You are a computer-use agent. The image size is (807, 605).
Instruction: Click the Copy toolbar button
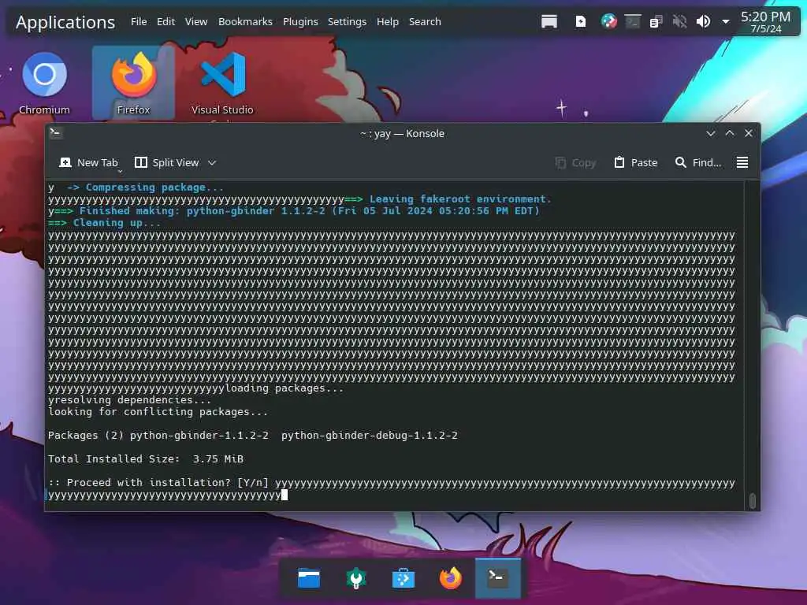pos(576,162)
